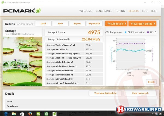Click the Description input field

tap(88, 106)
